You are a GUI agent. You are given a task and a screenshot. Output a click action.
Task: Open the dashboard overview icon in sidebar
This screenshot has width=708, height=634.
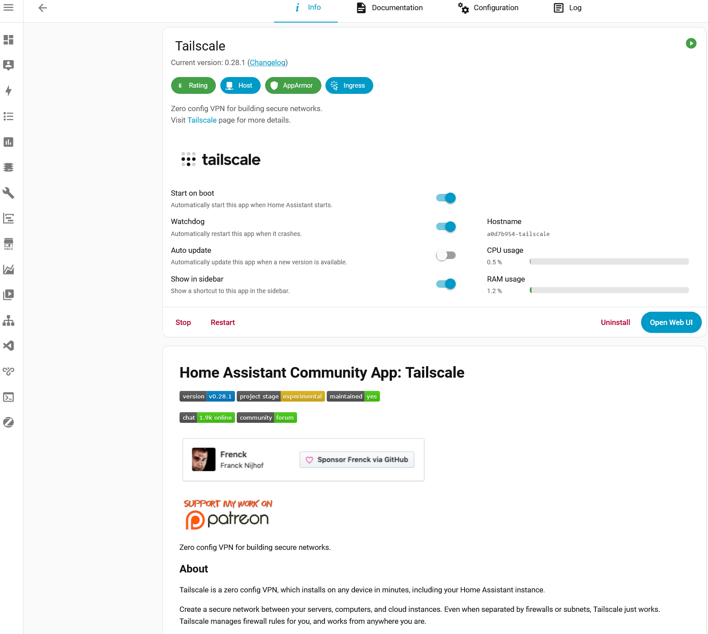pos(8,40)
